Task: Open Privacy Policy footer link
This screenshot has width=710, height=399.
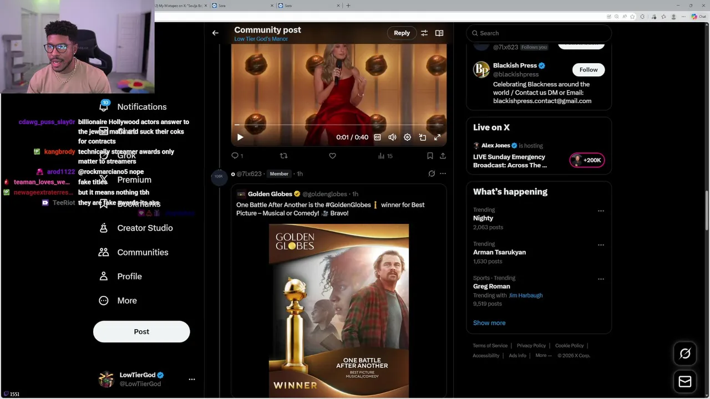Action: coord(531,346)
